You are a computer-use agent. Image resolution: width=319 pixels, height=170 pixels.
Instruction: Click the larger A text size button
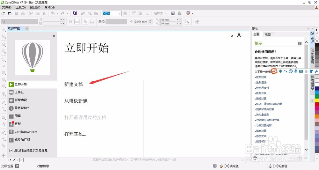click(239, 35)
